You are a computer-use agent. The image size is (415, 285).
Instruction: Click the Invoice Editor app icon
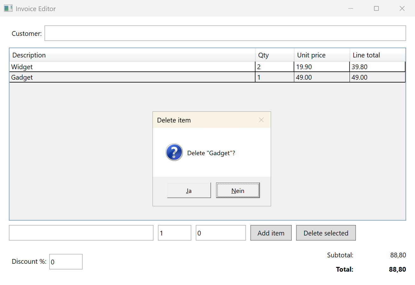8,9
